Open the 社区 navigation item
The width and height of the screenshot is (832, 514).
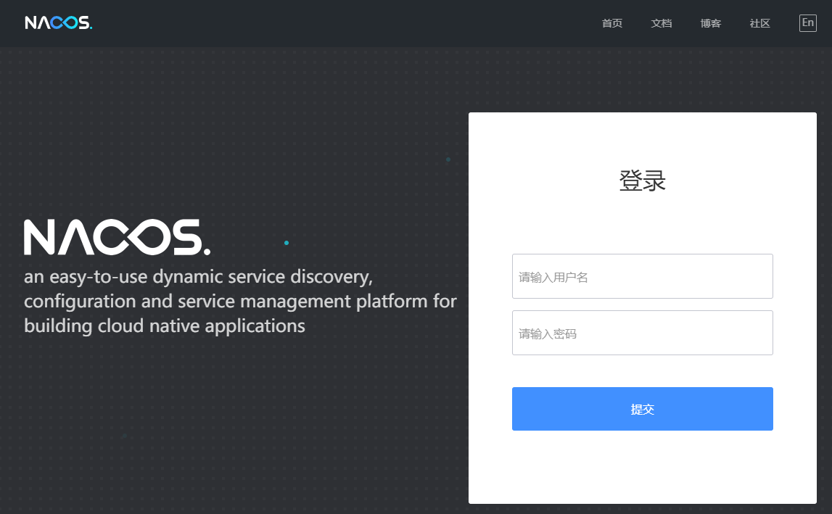(x=760, y=23)
